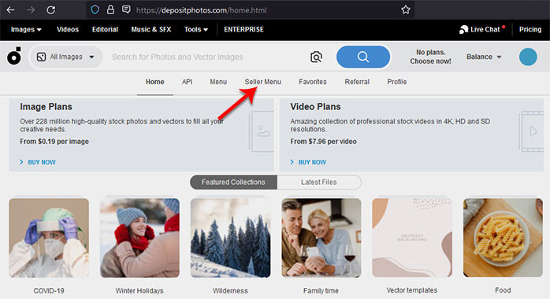This screenshot has width=550, height=306.
Task: Click BUY NOW under Video Plans
Action: click(308, 162)
